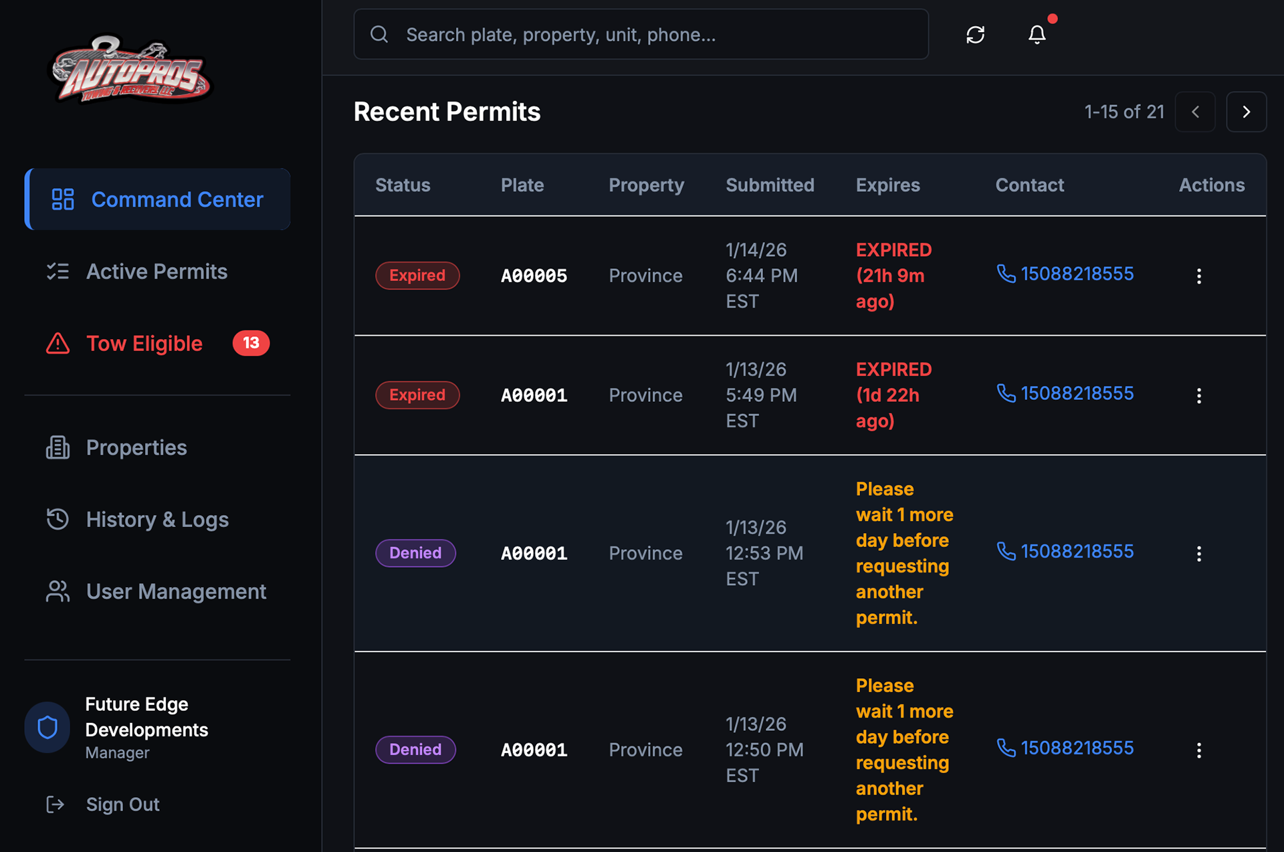
Task: Open Active Permits in the sidebar
Action: (x=156, y=272)
